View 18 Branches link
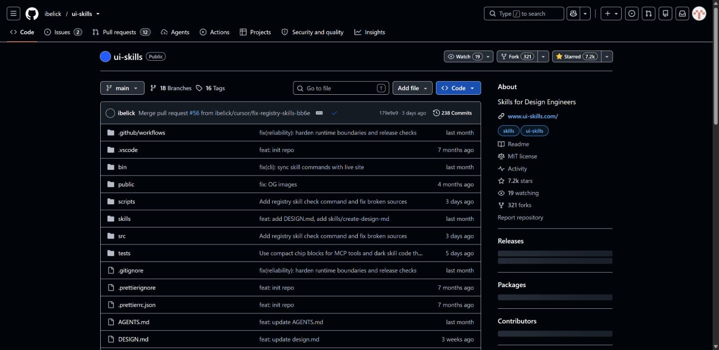 (171, 88)
